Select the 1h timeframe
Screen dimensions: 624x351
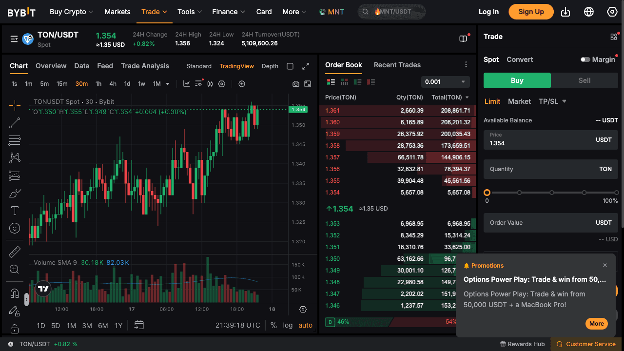tap(98, 84)
